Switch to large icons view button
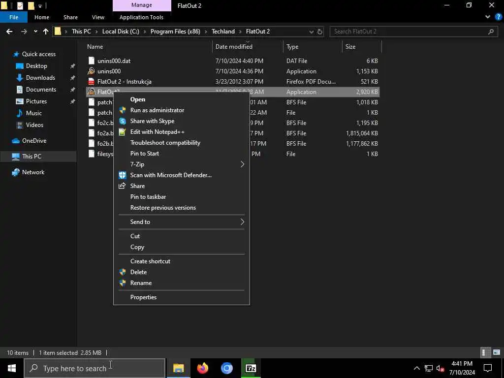The image size is (504, 378). 497,352
